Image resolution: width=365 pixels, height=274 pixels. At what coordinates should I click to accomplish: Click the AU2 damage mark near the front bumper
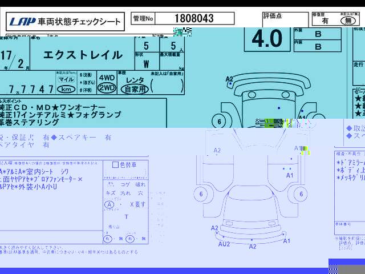[224, 244]
